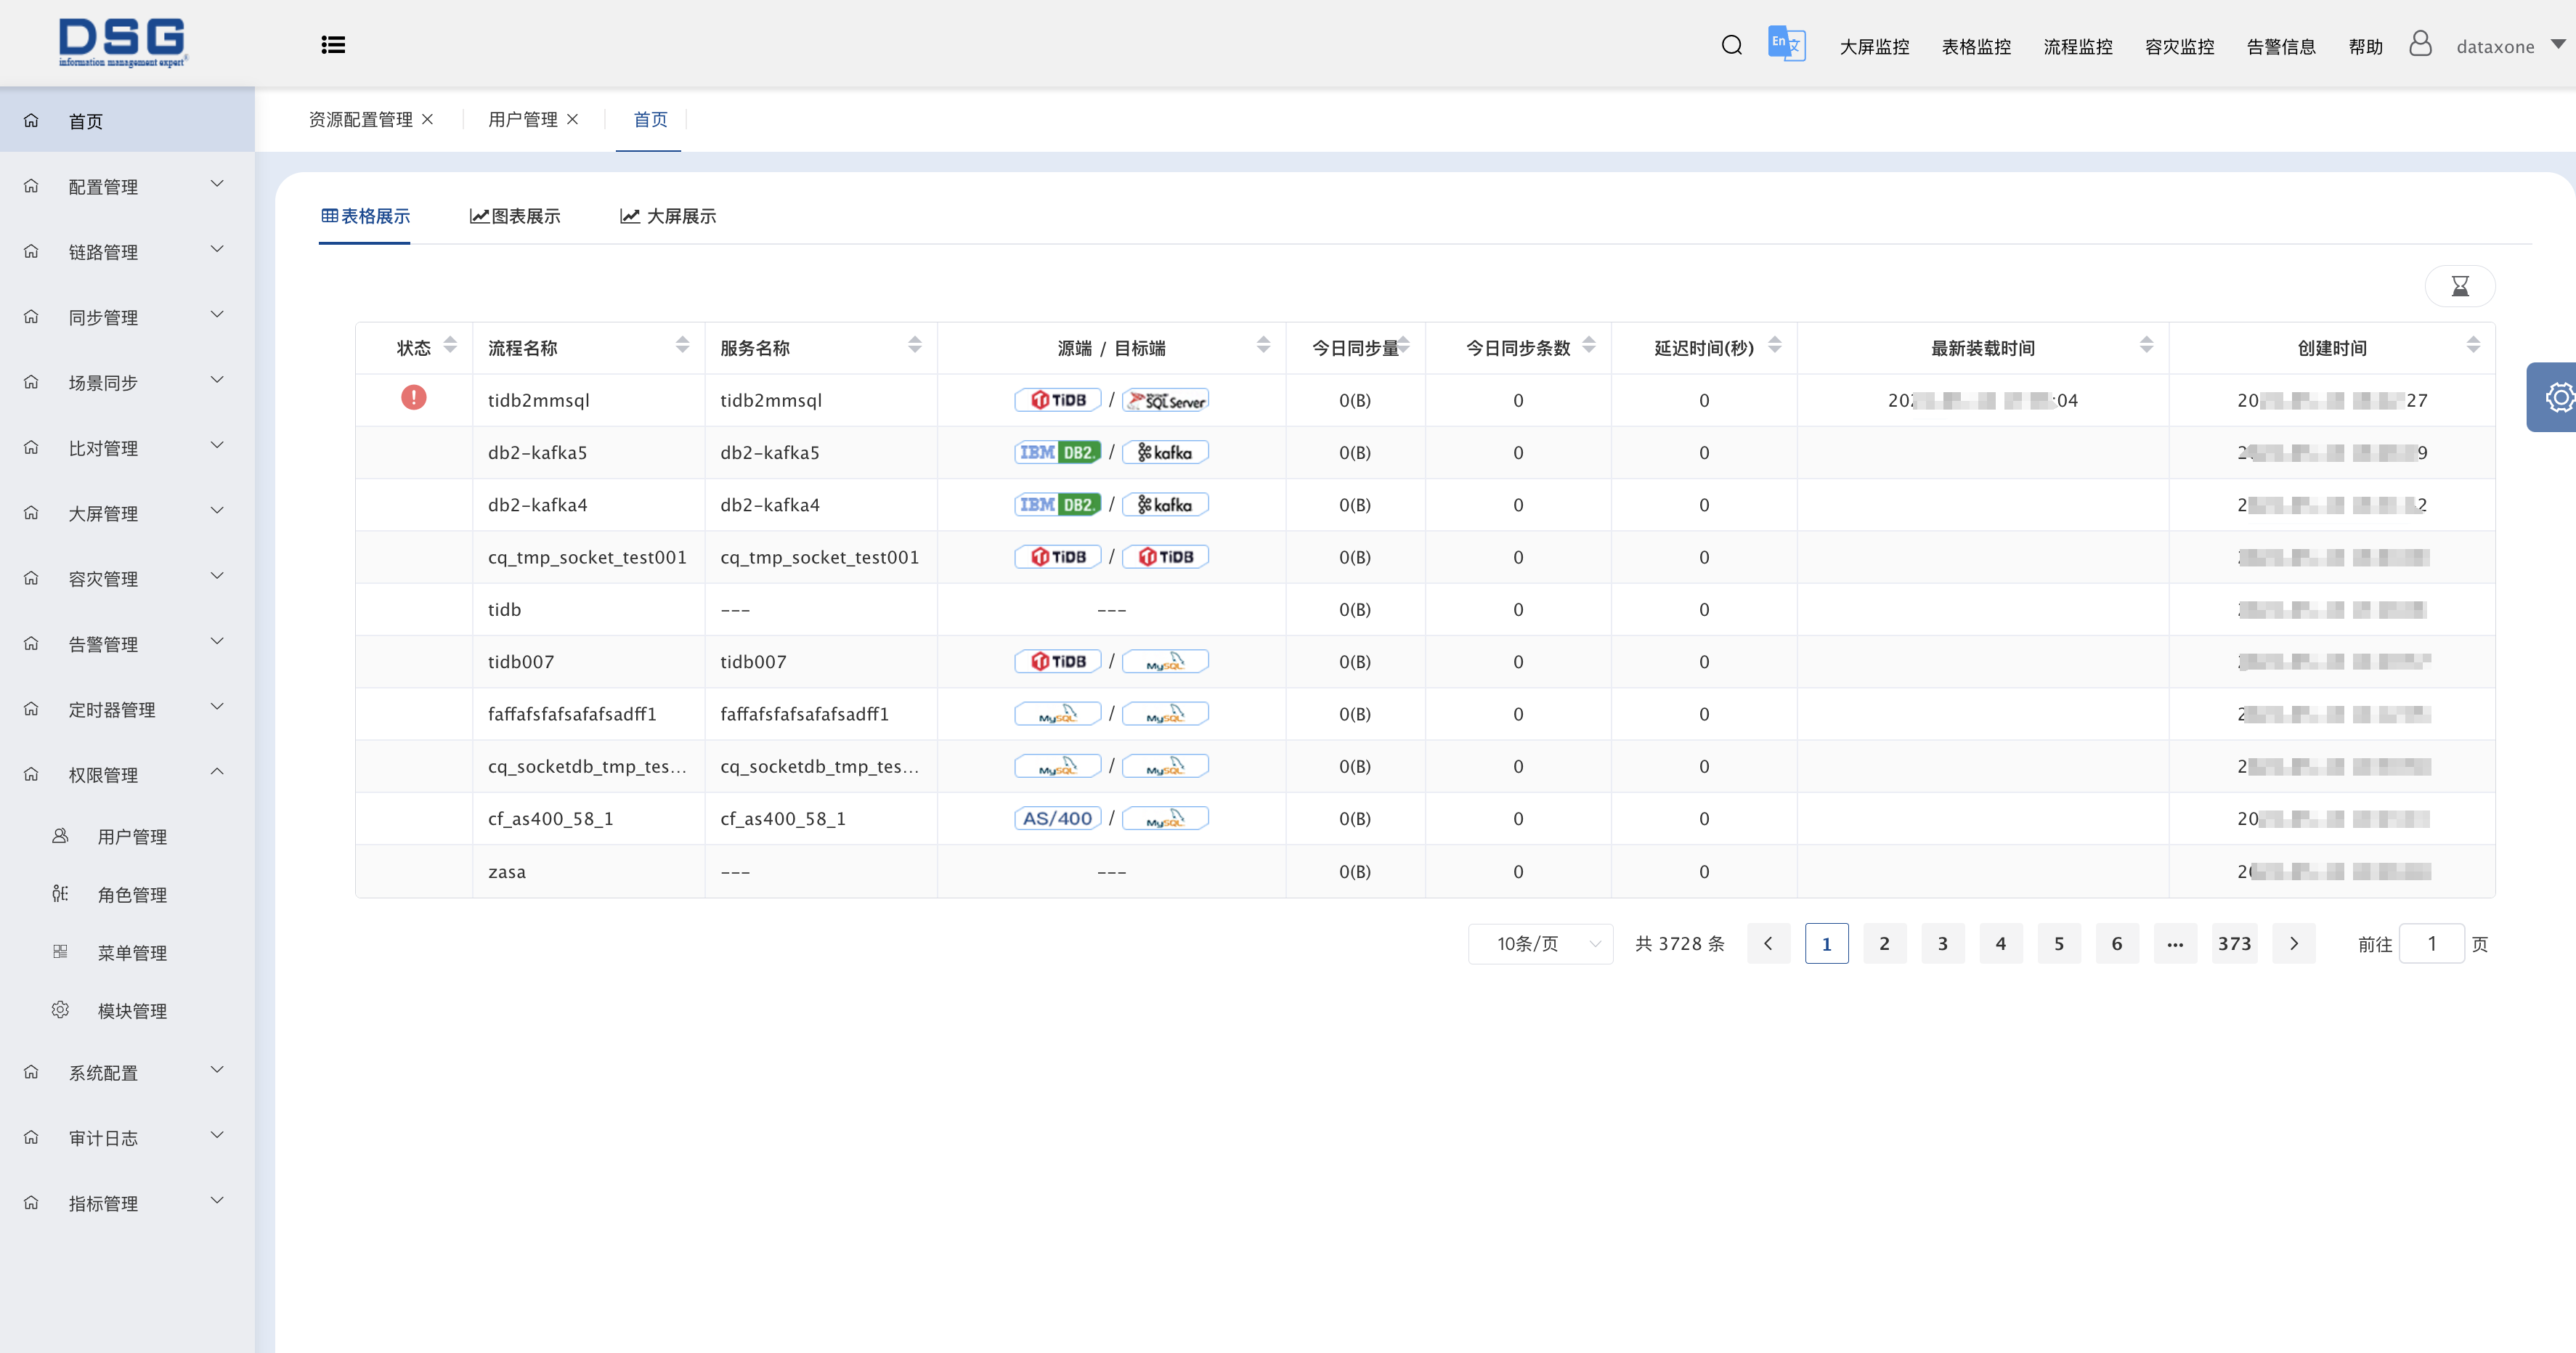Open the 10条/页 page size dropdown
The height and width of the screenshot is (1353, 2576).
coord(1540,944)
